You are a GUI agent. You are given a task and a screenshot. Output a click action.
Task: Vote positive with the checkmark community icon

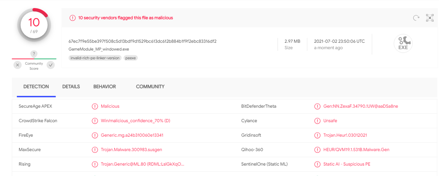50,65
